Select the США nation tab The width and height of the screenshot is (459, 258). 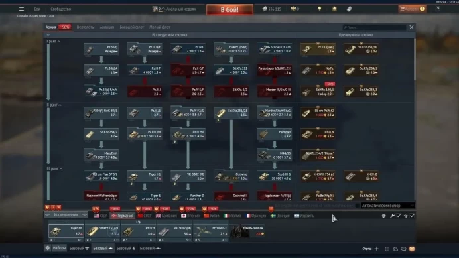pos(100,216)
